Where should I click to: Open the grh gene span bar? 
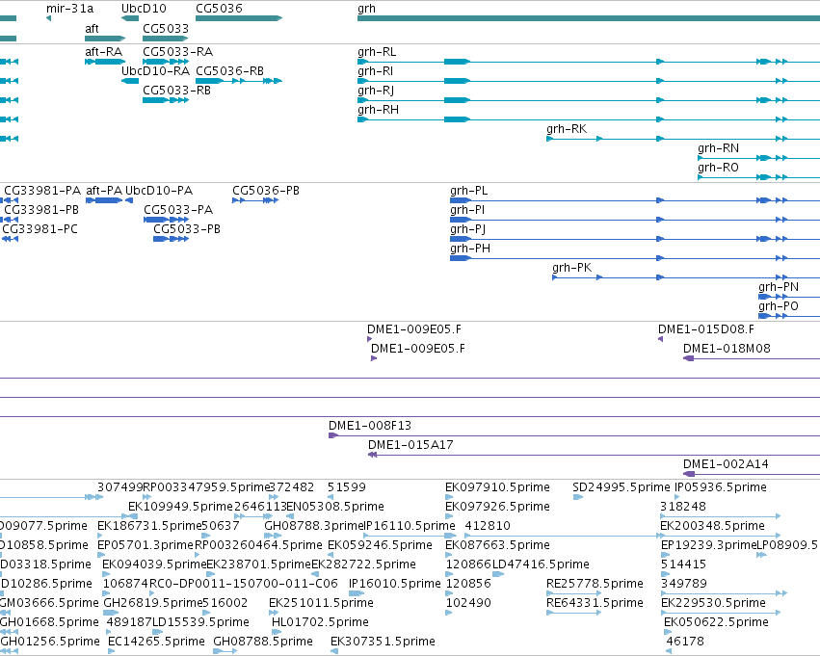tap(589, 18)
